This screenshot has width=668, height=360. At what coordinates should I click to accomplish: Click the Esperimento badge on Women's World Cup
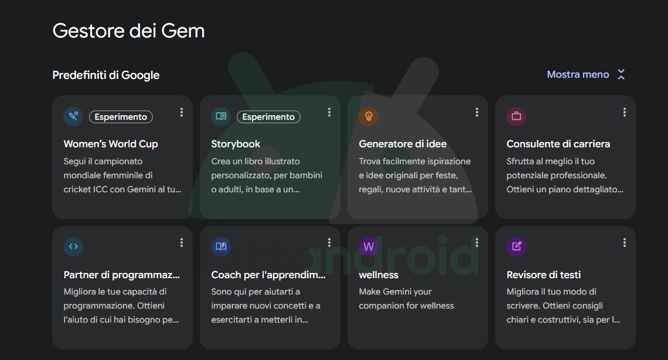pyautogui.click(x=121, y=117)
